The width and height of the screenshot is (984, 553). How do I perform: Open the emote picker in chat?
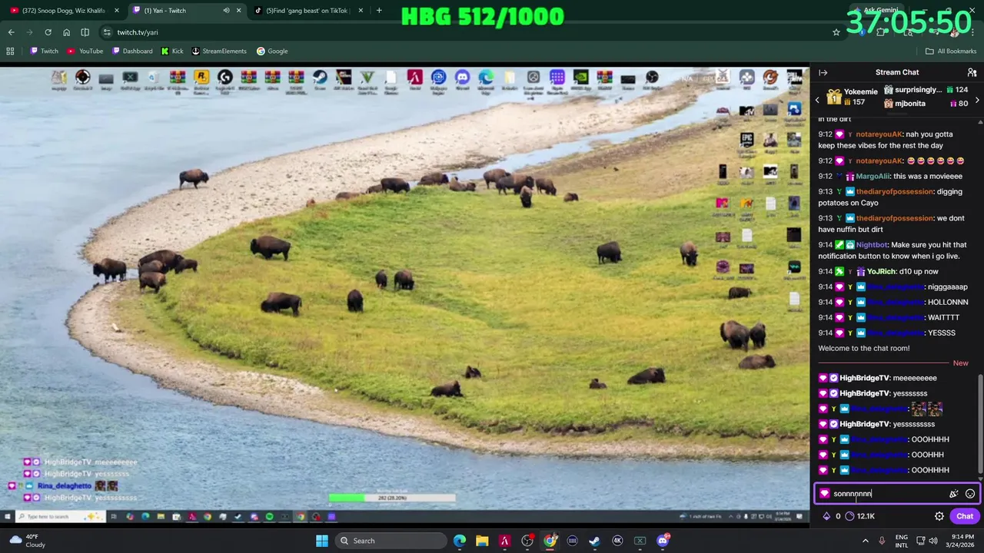coord(970,494)
